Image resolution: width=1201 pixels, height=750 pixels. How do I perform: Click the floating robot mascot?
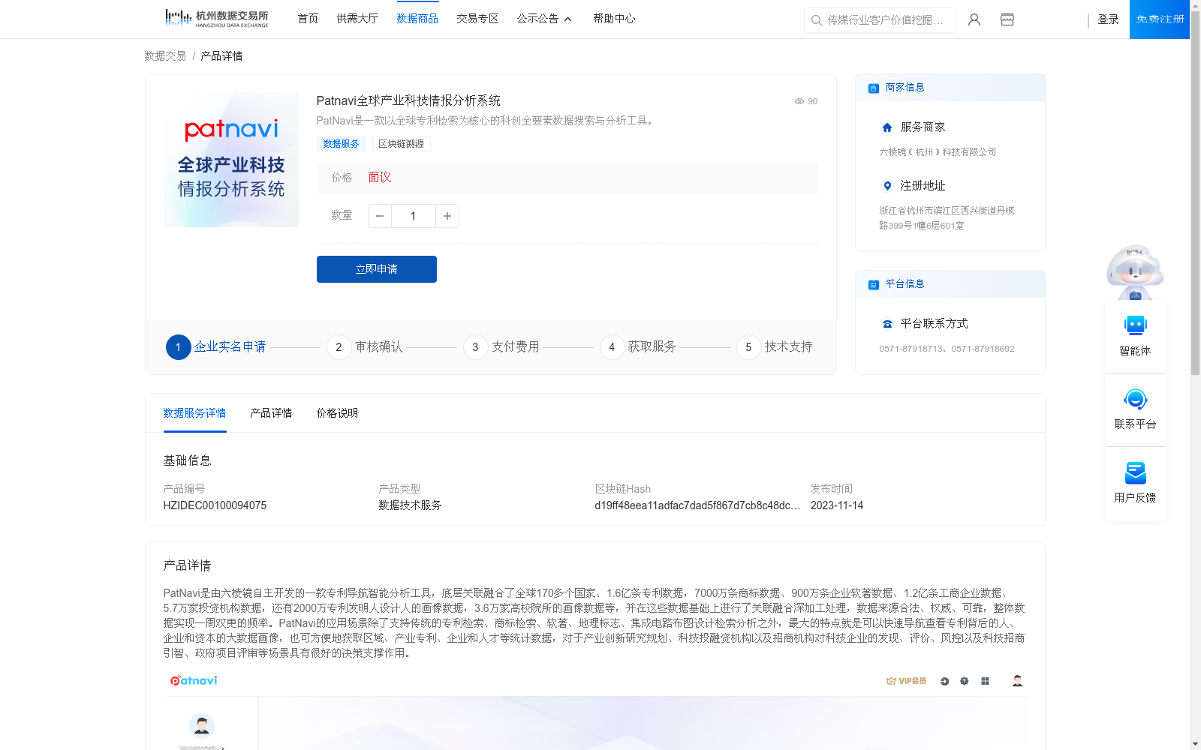[1135, 271]
